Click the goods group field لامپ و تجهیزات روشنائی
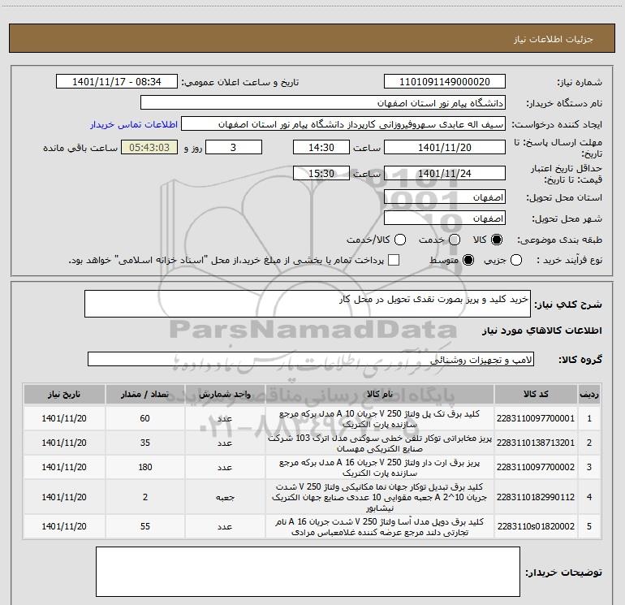The image size is (625, 605). point(311,359)
